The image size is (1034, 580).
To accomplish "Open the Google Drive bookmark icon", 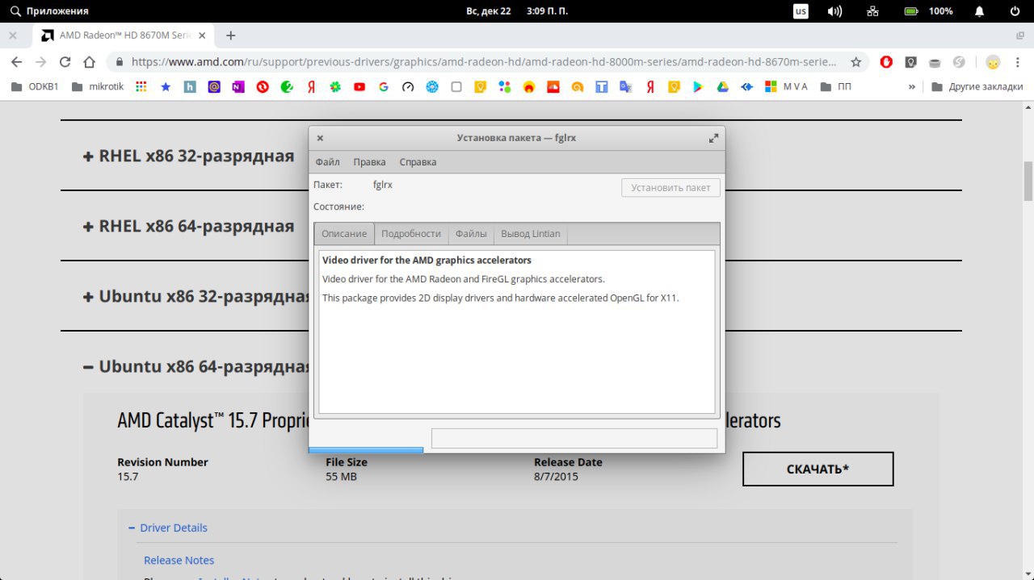I will [x=723, y=86].
